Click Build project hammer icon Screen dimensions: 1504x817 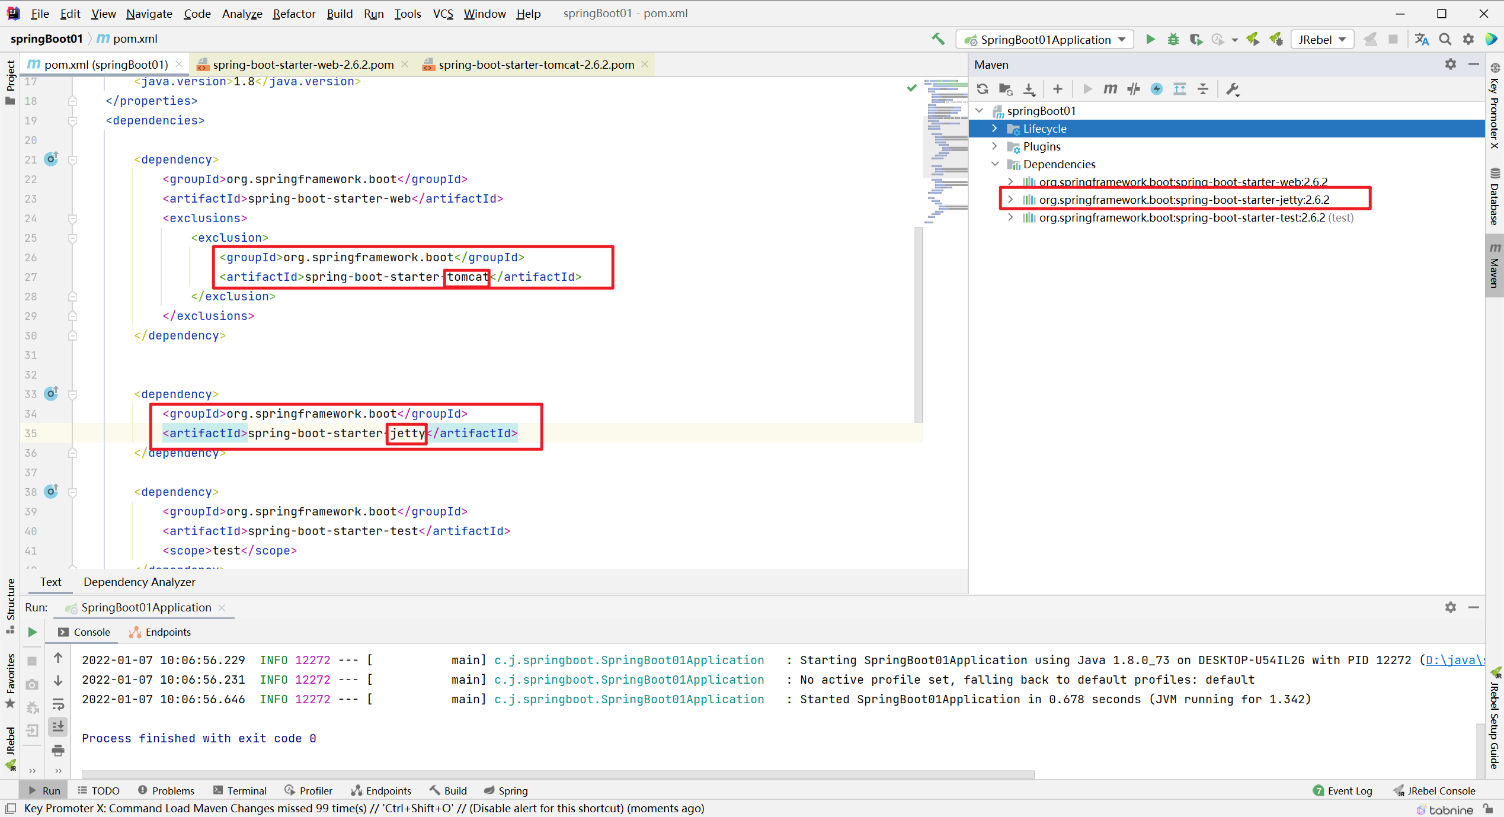tap(937, 40)
